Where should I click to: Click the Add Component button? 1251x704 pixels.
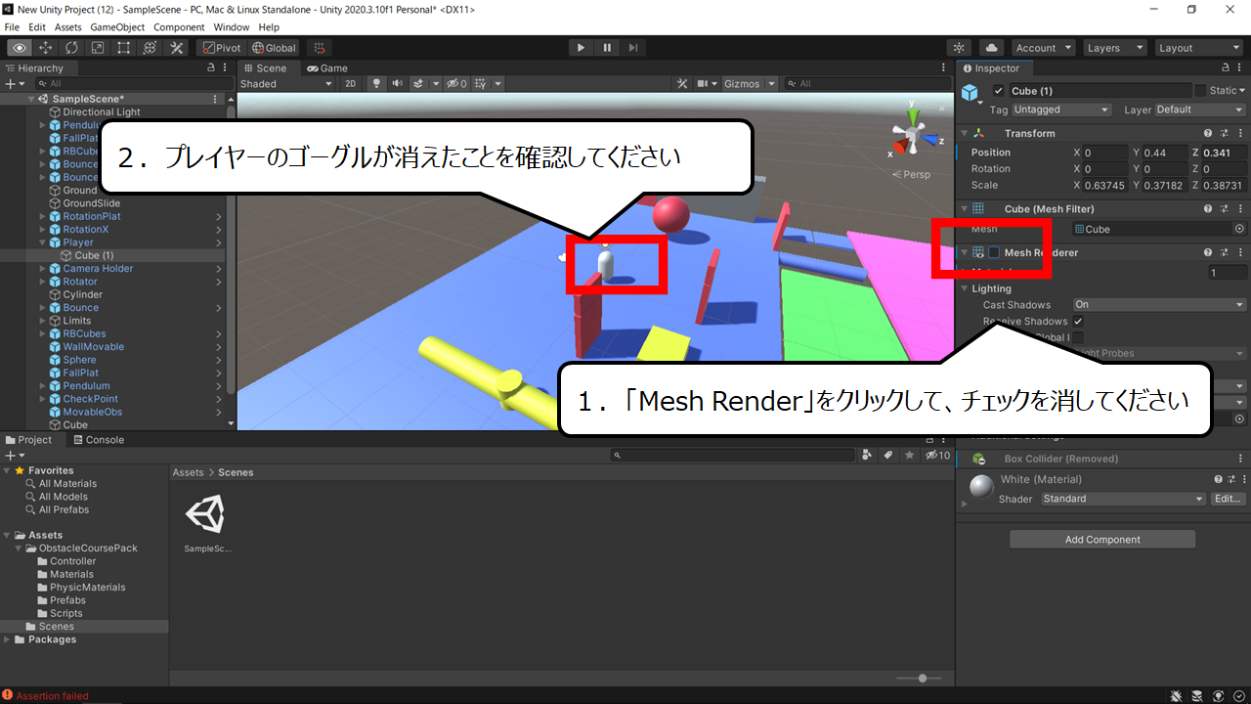[x=1102, y=540]
